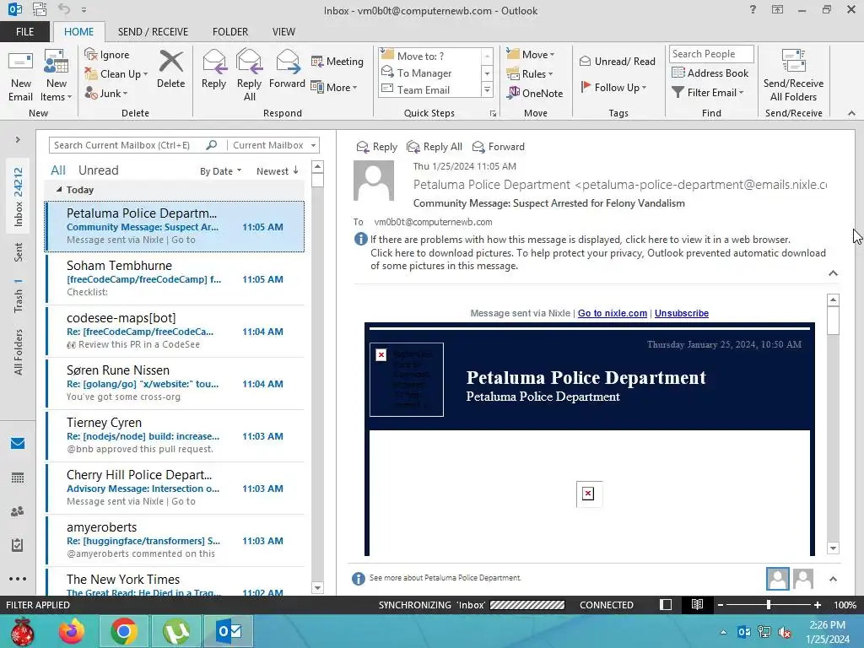Click the ribbon Reply button

tap(213, 69)
